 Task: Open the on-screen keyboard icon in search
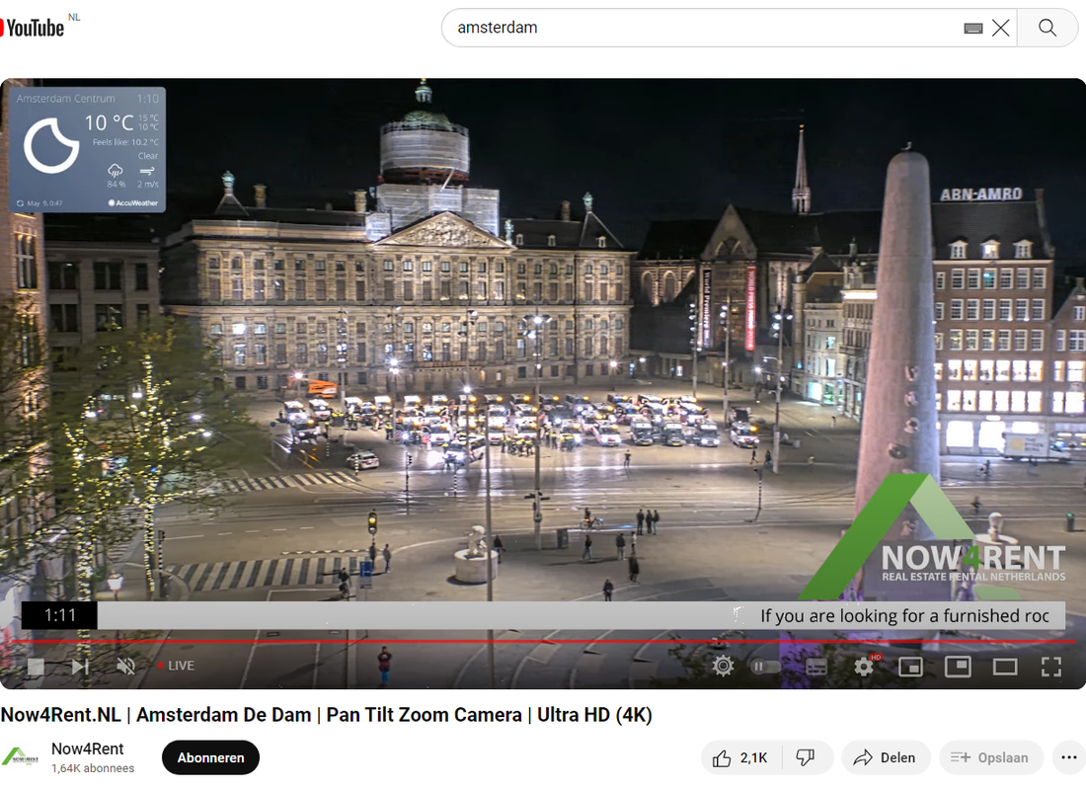[973, 28]
